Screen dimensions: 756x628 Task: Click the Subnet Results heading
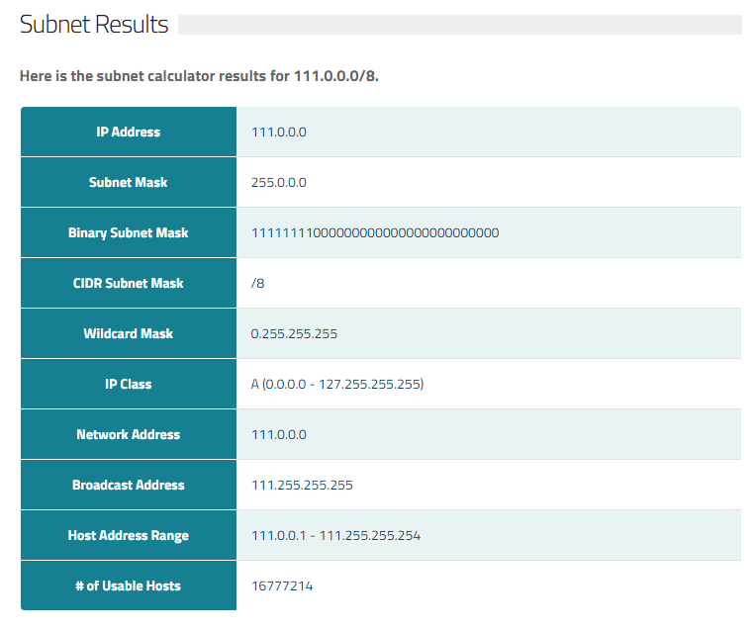click(94, 25)
